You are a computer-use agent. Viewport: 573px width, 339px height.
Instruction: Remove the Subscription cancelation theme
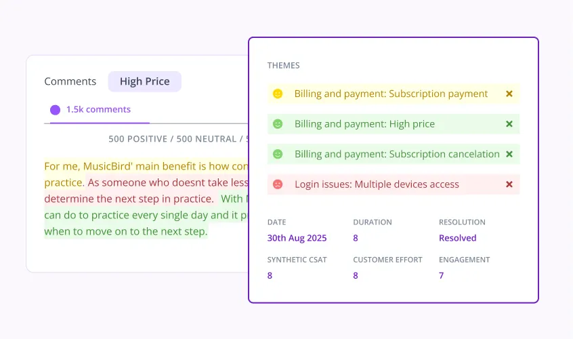[x=509, y=155]
